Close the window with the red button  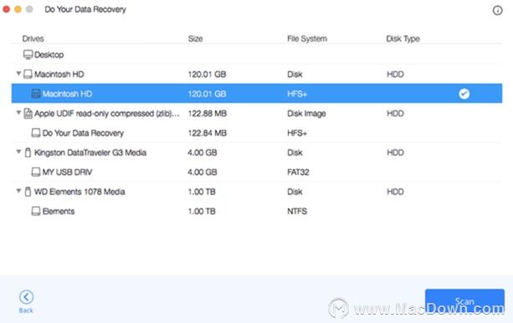(x=6, y=9)
